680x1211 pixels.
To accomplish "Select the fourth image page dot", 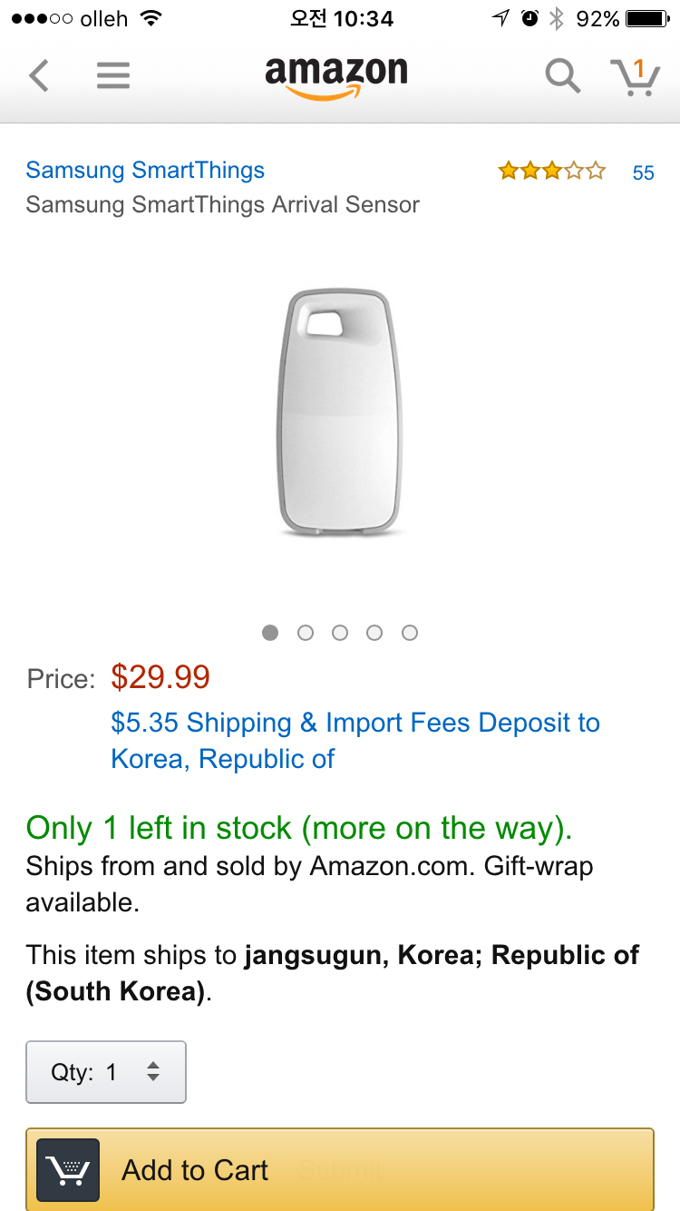I will 374,633.
